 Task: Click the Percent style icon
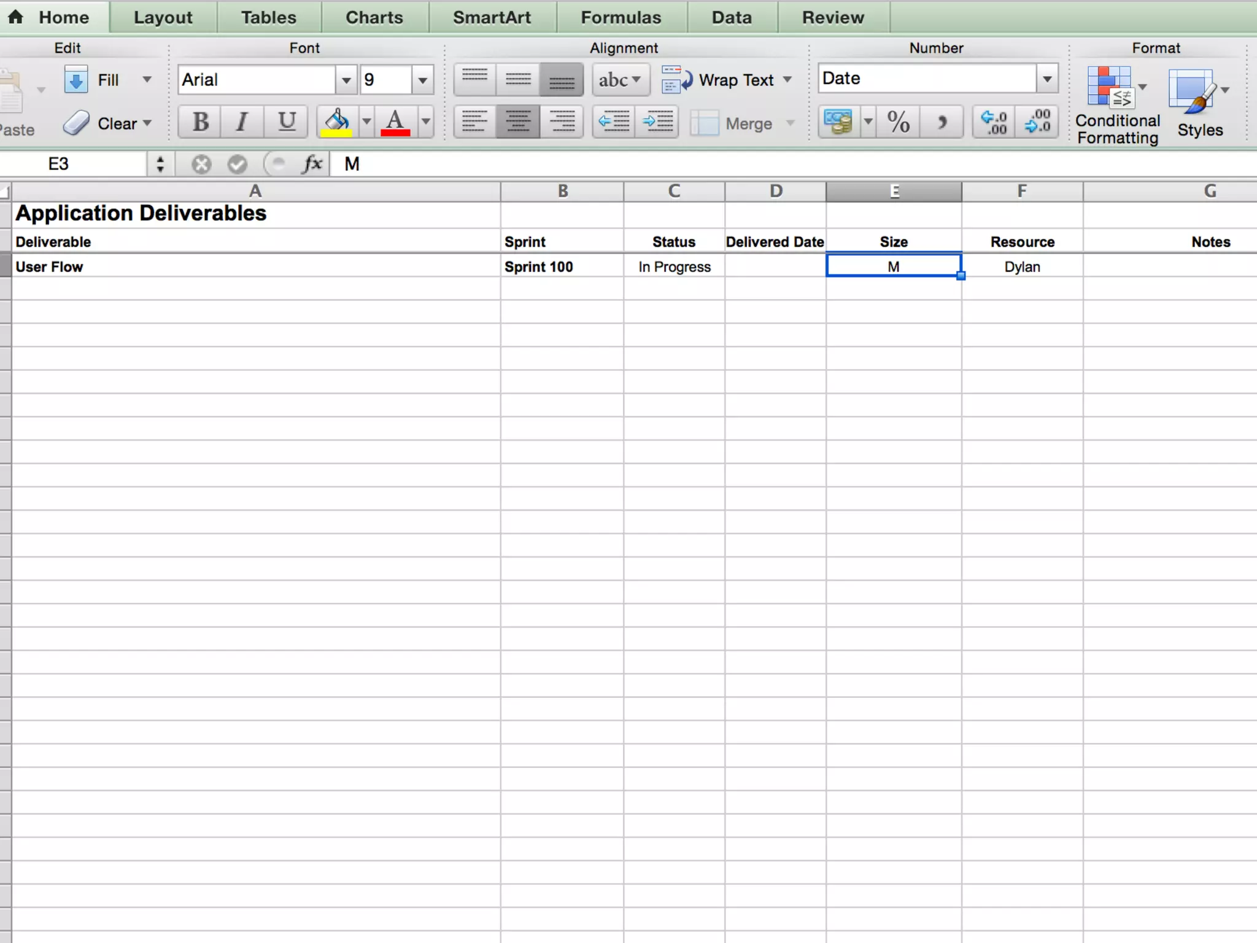[x=899, y=122]
